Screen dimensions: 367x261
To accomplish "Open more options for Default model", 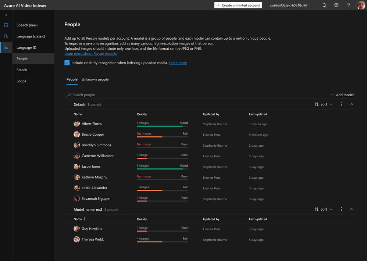I will pos(342,104).
